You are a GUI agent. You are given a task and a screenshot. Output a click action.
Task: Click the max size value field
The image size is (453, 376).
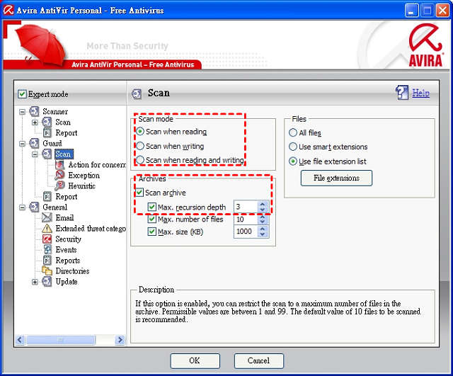(246, 232)
